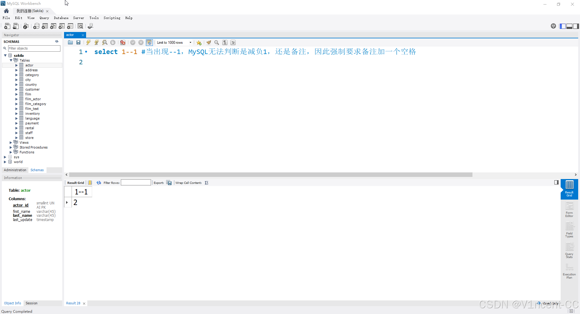Open the Object Info tab
This screenshot has height=314, width=580.
pyautogui.click(x=12, y=303)
